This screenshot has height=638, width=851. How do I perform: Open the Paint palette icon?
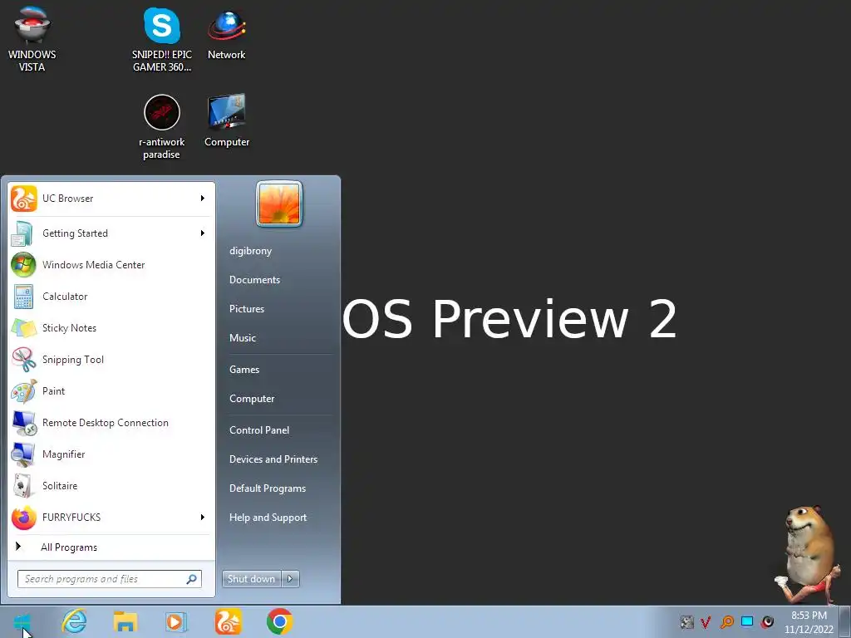24,390
